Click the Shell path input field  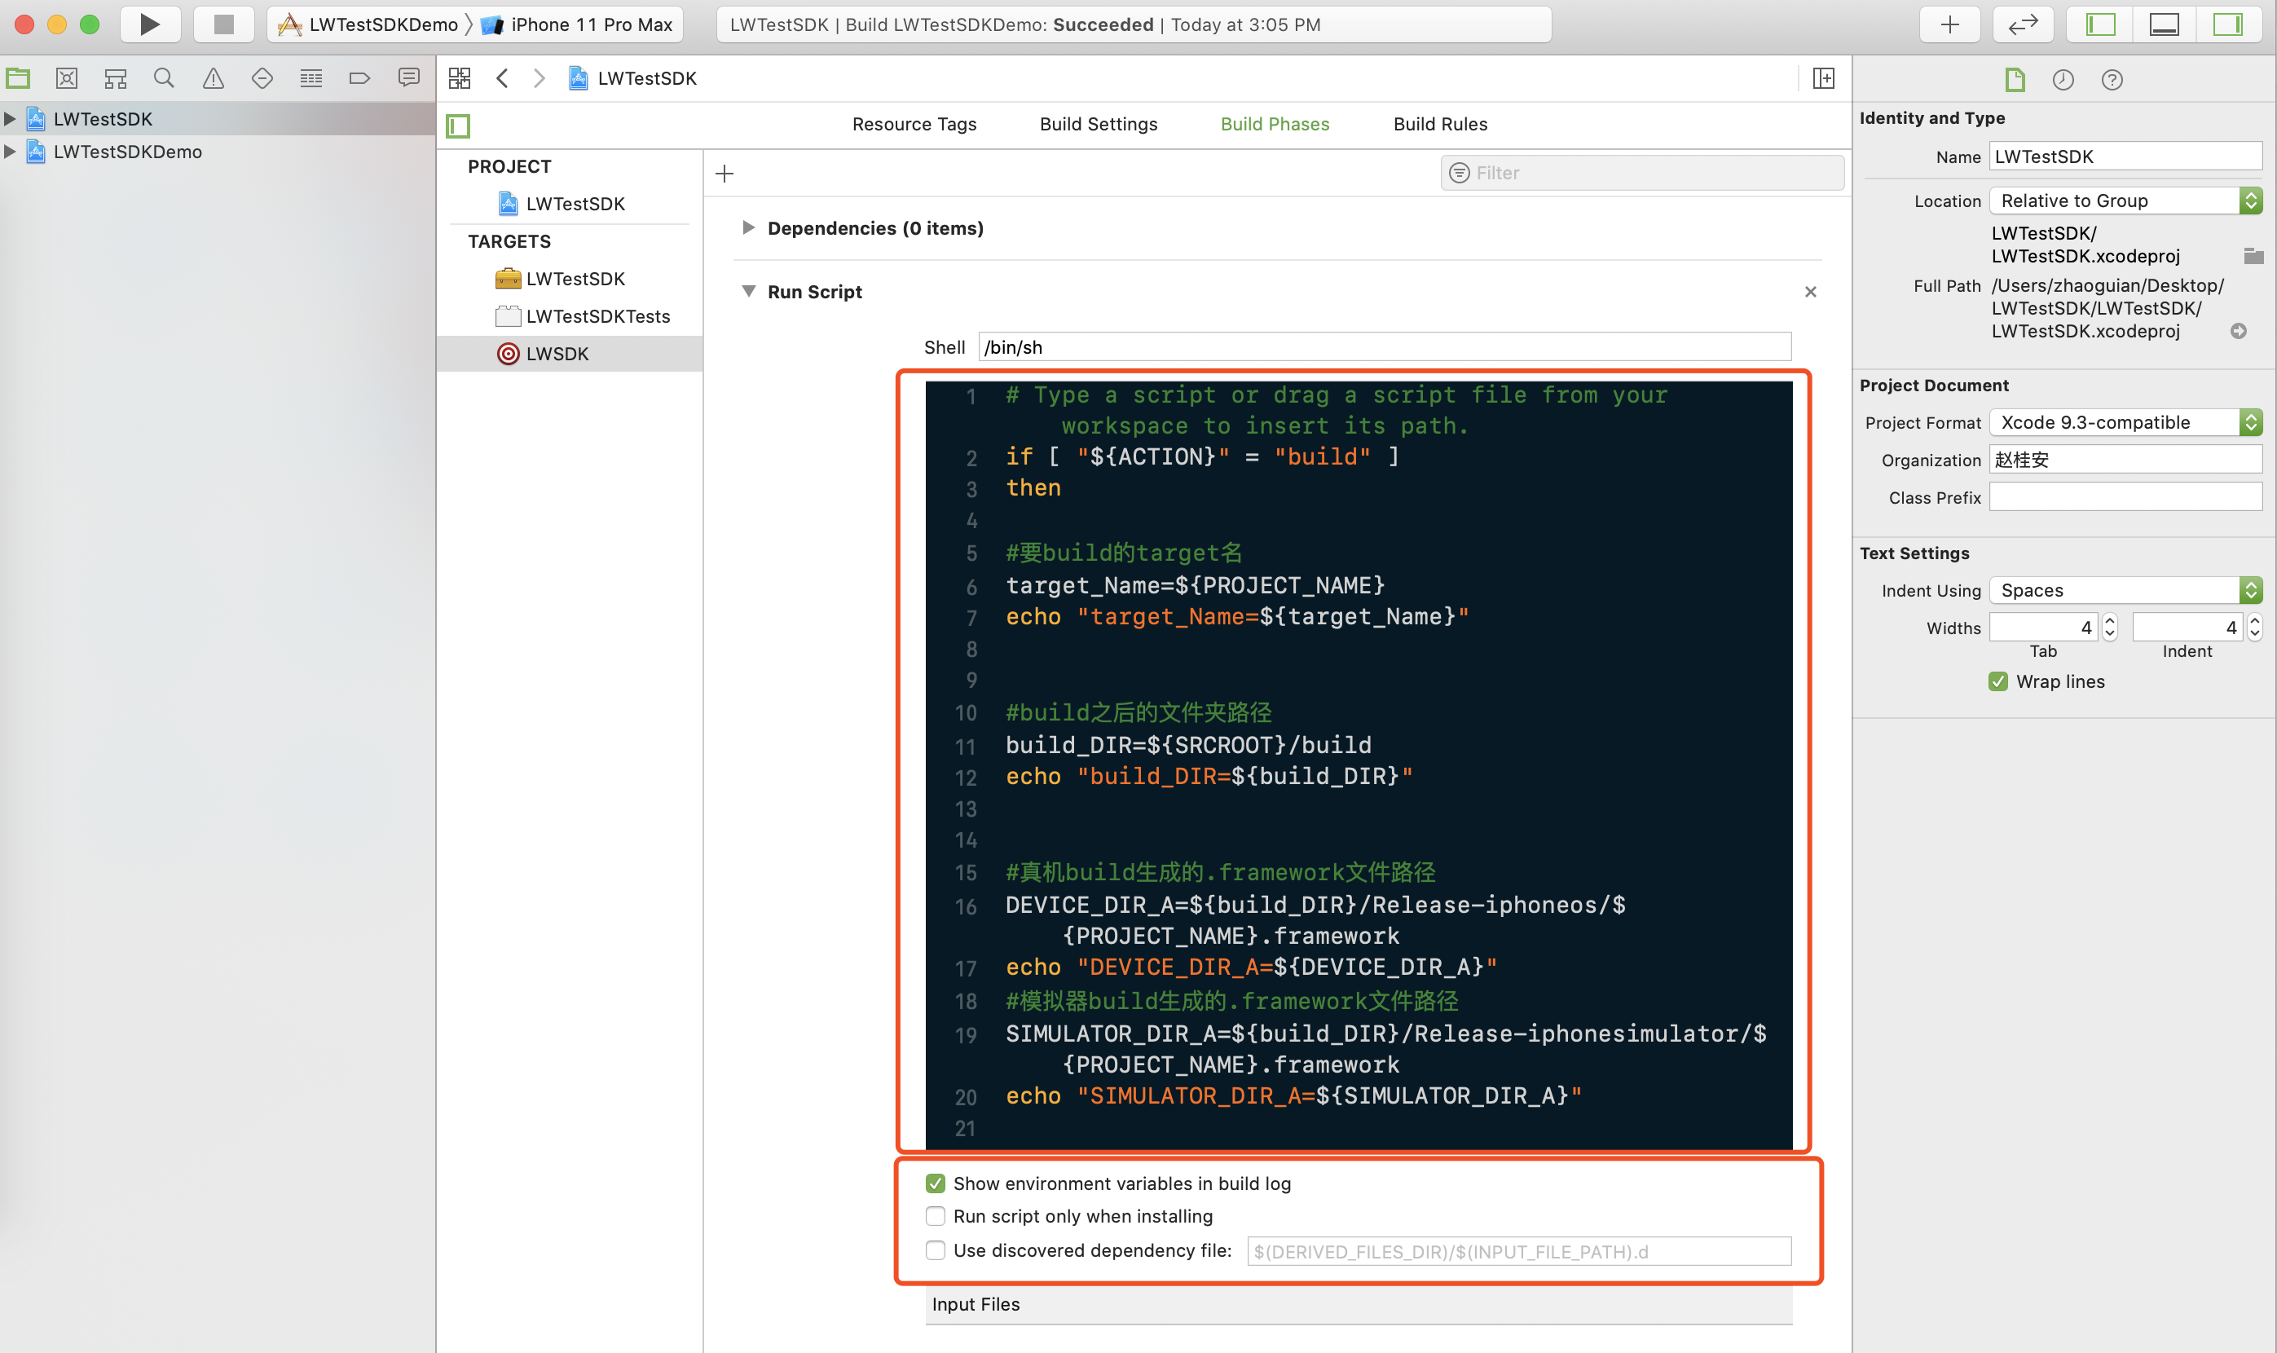(x=1384, y=347)
